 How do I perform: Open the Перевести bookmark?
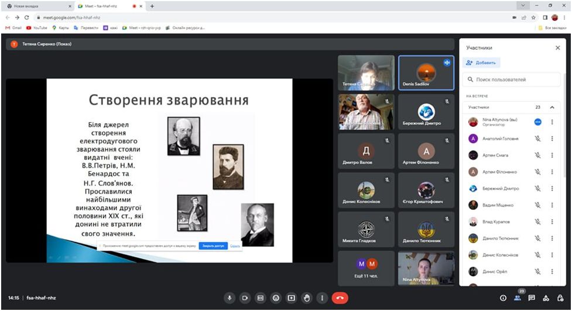[86, 27]
